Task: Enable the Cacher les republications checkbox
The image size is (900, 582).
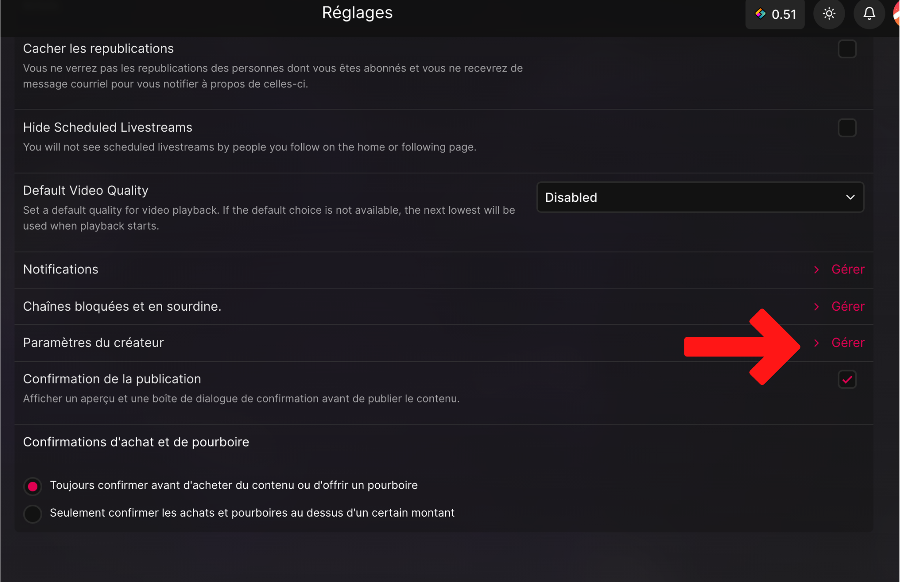Action: [x=847, y=49]
